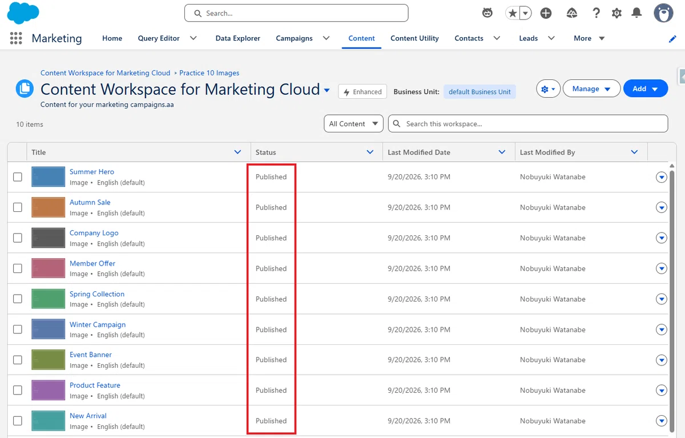Click the pencil edit navigation icon

point(672,39)
